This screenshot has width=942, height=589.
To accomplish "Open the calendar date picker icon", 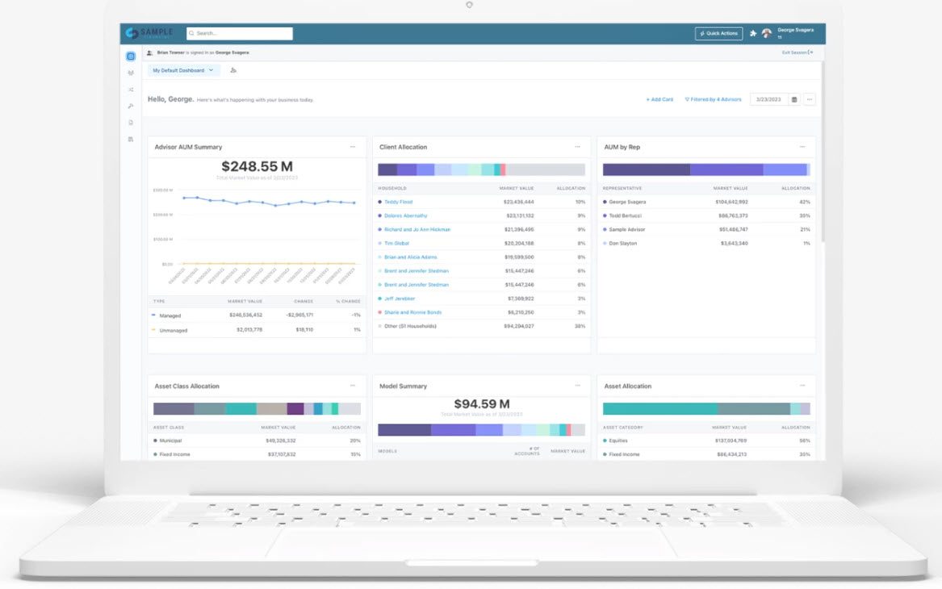I will (794, 99).
